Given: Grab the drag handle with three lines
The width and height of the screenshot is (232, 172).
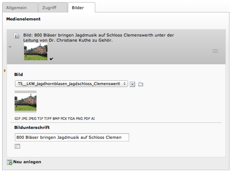Looking at the screenshot, I should (x=215, y=51).
